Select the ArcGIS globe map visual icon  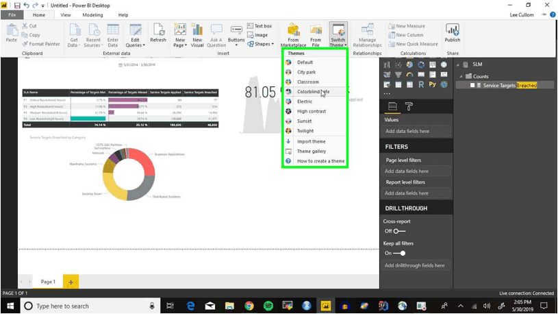444,84
